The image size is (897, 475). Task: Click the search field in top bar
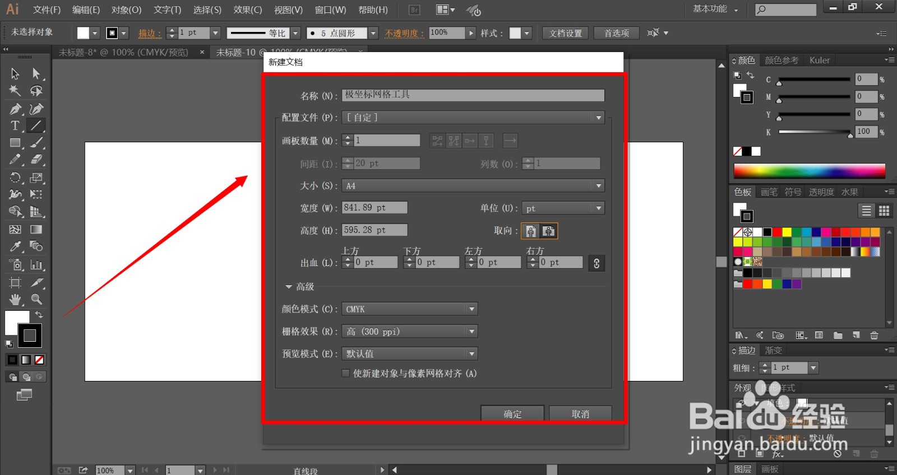coord(785,10)
